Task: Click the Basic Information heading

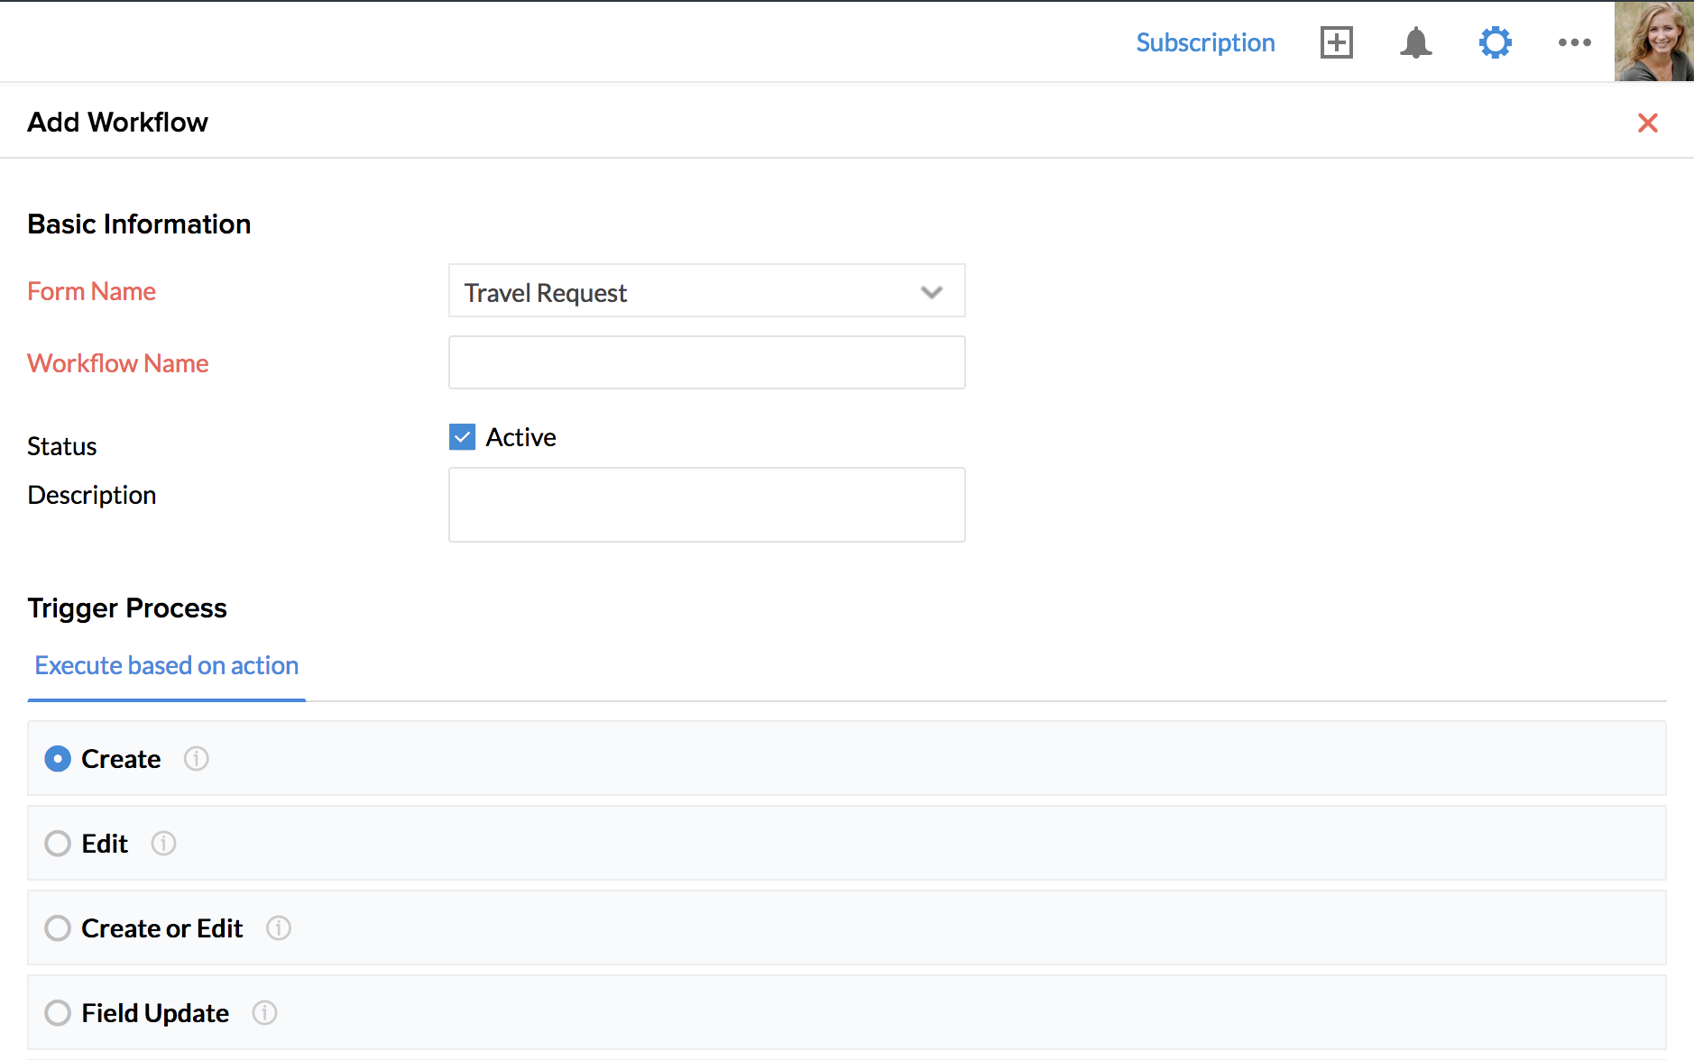Action: [139, 224]
